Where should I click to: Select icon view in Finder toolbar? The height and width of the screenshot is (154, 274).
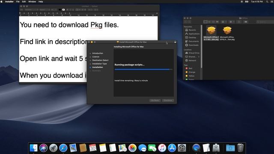(x=205, y=22)
